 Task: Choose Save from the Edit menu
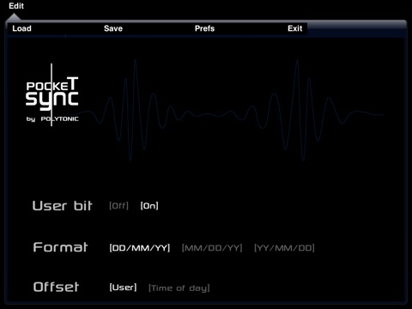point(113,28)
